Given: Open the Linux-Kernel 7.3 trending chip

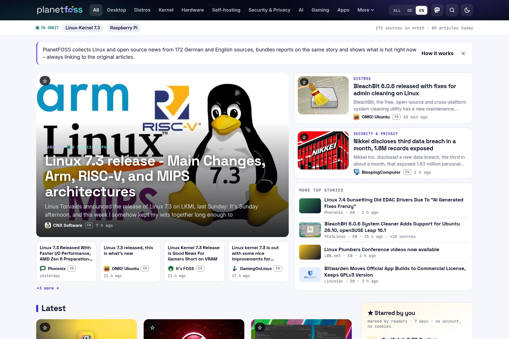Looking at the screenshot, I should pos(83,28).
